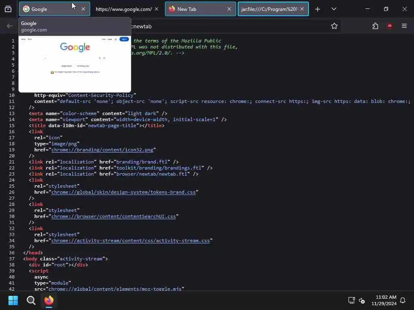Viewport: 414px width, 310px height.
Task: Click the text "newtab-page-title"
Action: pos(112,126)
